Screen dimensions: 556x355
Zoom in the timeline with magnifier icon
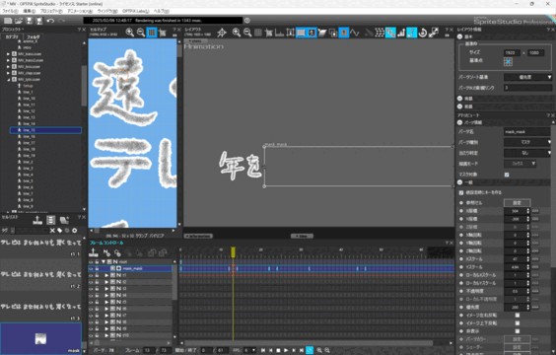tap(319, 350)
